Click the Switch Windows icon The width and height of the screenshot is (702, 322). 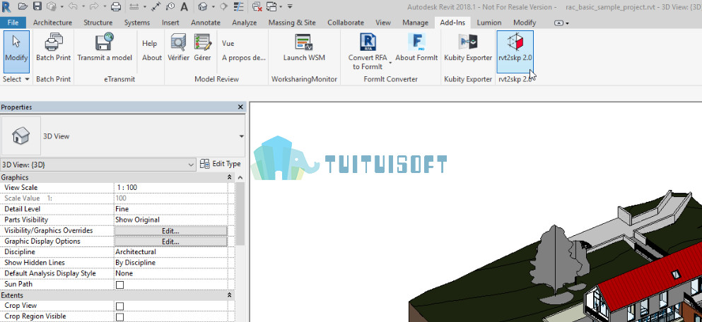pos(271,7)
